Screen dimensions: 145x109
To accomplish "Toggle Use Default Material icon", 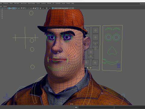I will [x=11, y=8].
